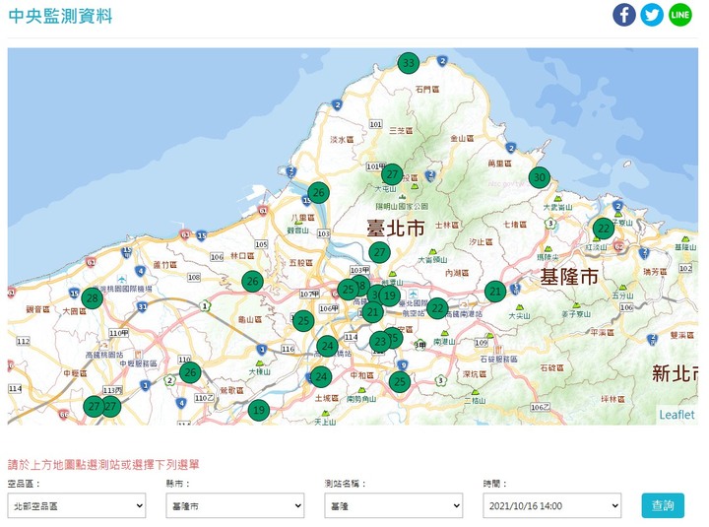Select leftmost marker 27 at bottom-left
The image size is (709, 527).
point(94,406)
